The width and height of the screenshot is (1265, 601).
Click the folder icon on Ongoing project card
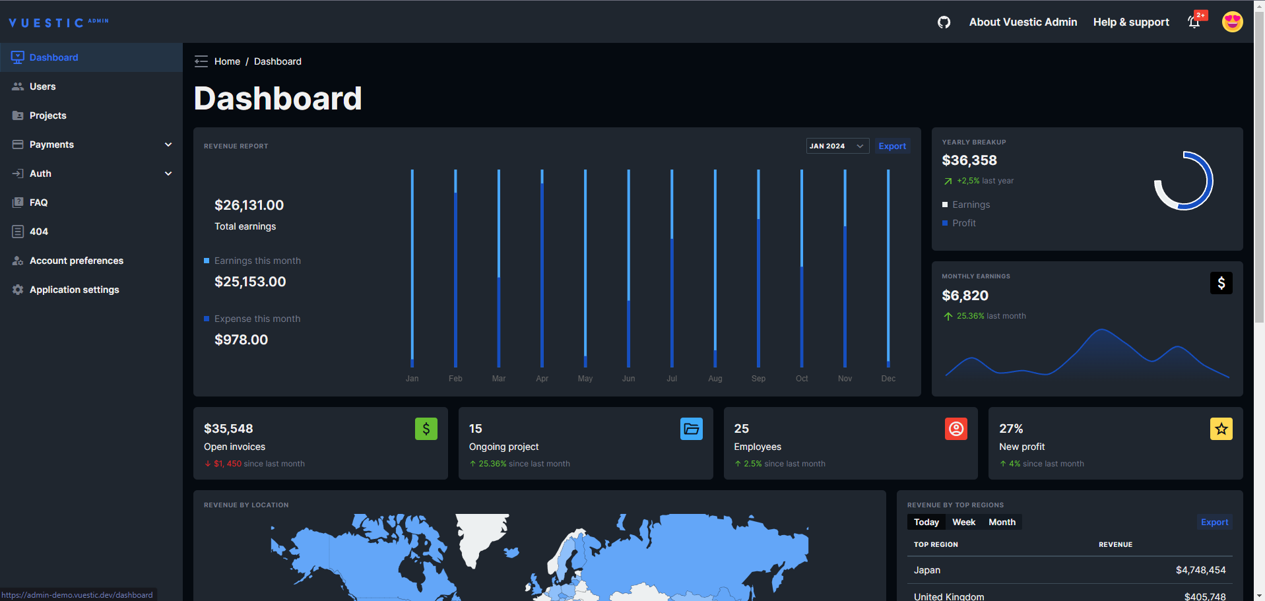pos(691,429)
